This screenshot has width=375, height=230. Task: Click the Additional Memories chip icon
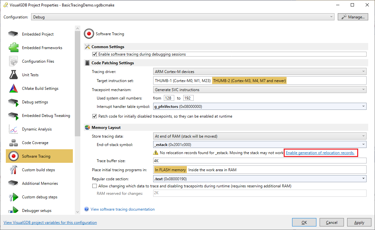point(13,183)
